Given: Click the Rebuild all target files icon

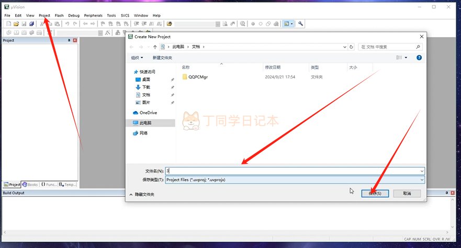Looking at the screenshot, I should coord(24,32).
